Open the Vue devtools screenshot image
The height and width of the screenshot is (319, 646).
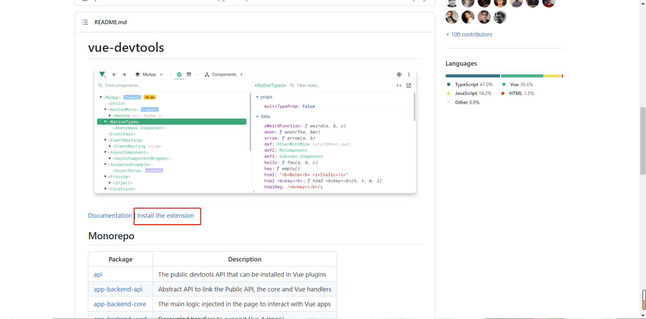click(x=255, y=131)
